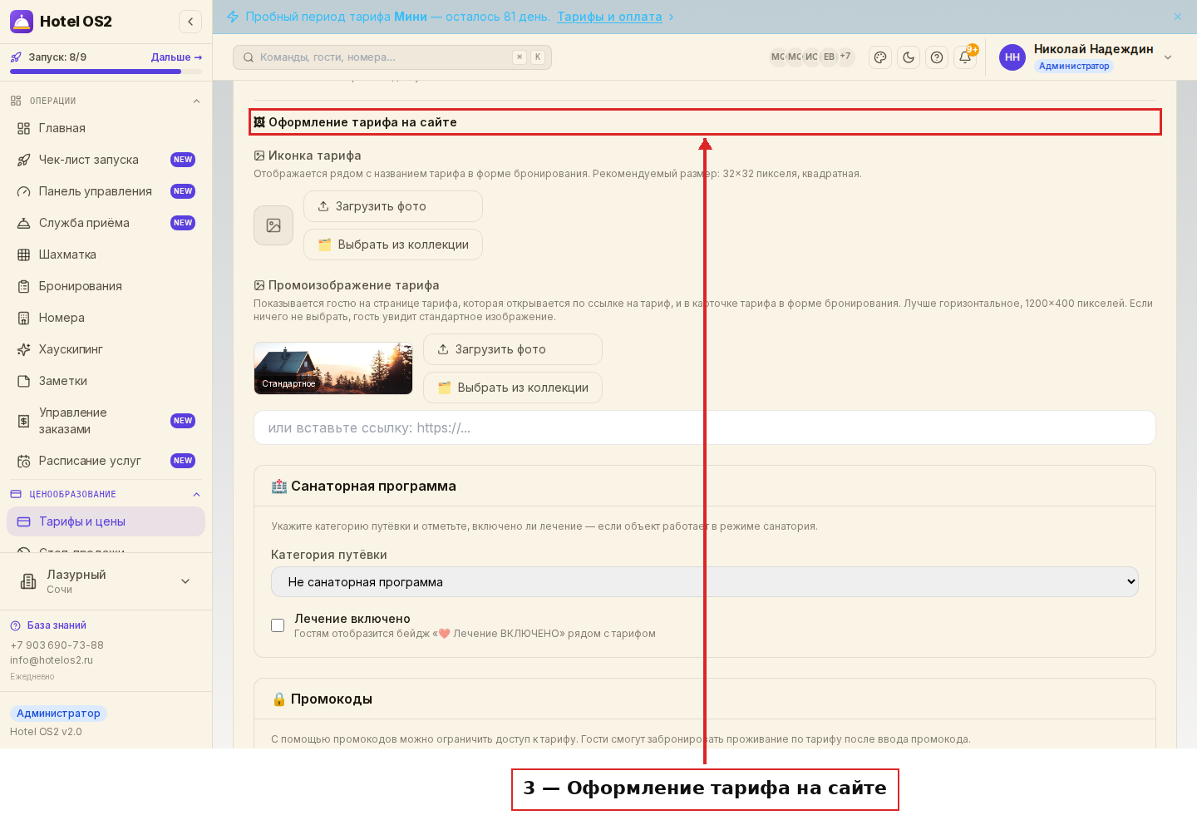Image resolution: width=1197 pixels, height=830 pixels.
Task: Enable Лечение включено checkbox
Action: [x=278, y=625]
